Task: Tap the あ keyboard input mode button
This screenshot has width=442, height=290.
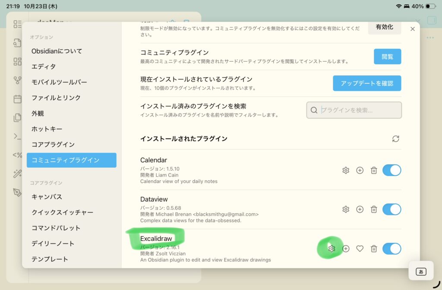Action: pyautogui.click(x=421, y=271)
